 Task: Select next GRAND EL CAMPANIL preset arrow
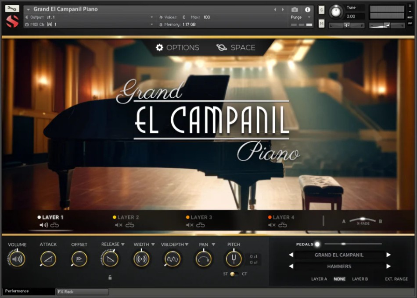(388, 255)
